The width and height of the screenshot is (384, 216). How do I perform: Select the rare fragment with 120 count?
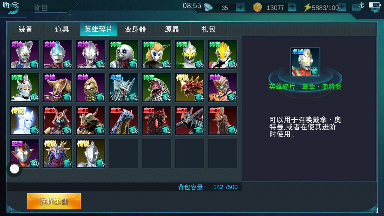point(223,54)
